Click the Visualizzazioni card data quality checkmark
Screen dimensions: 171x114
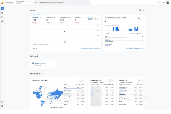coord(110,81)
